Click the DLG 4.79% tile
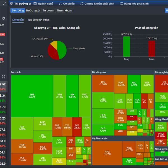This screenshot has height=168, width=168. (103, 130)
